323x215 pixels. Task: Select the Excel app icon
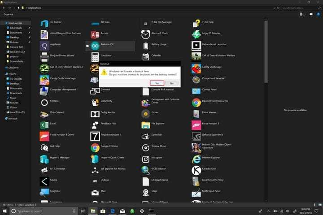point(44,125)
